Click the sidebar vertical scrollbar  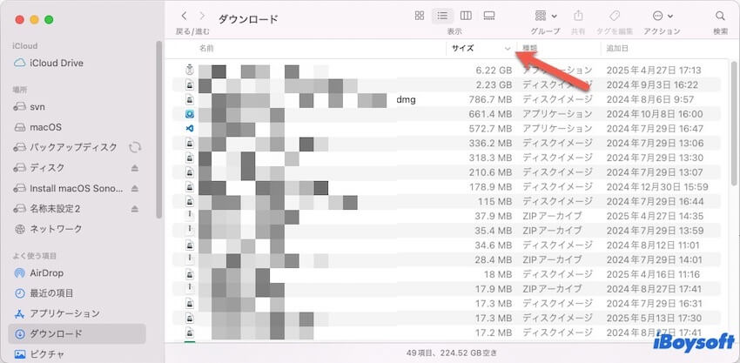(158, 131)
